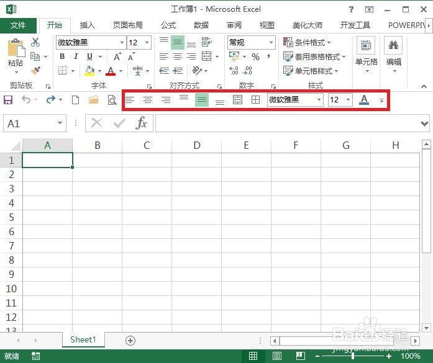The height and width of the screenshot is (363, 433).
Task: Customize Quick Access Toolbar arrow
Action: click(381, 100)
